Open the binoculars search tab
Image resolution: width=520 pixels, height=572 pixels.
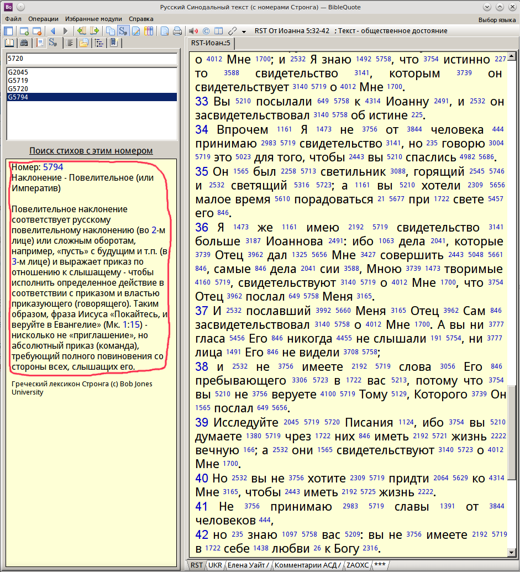(x=24, y=43)
